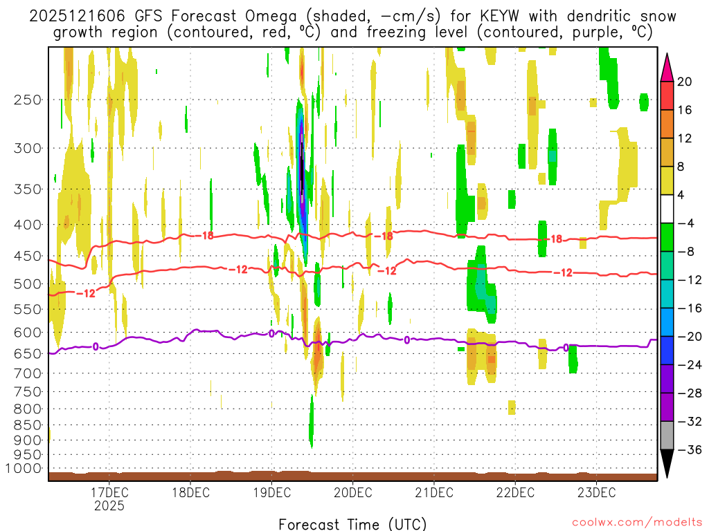The height and width of the screenshot is (531, 709).
Task: Click the 500 pressure level label
Action: tap(28, 284)
